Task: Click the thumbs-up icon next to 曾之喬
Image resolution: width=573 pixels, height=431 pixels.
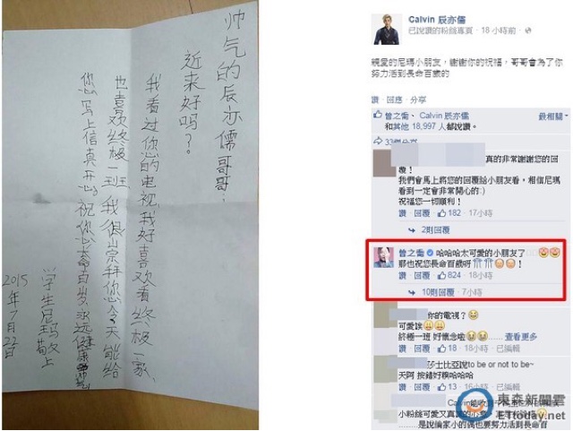Action: coord(378,116)
